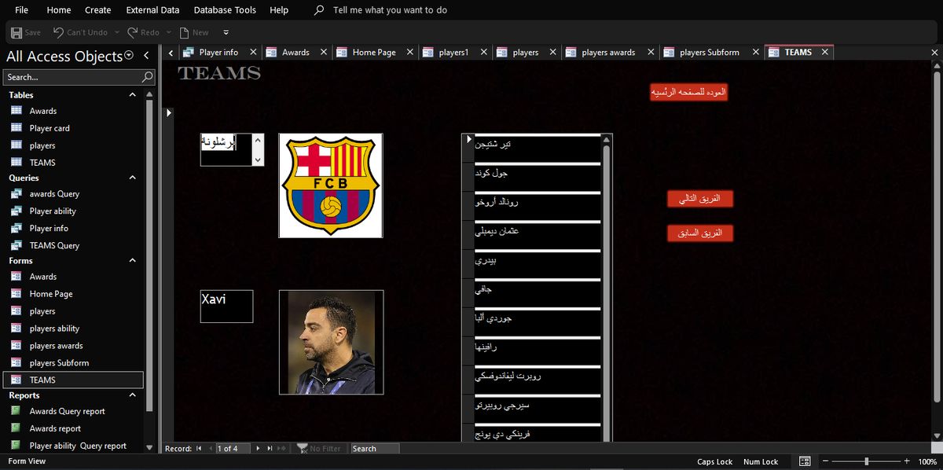Select the Player card table

74,128
